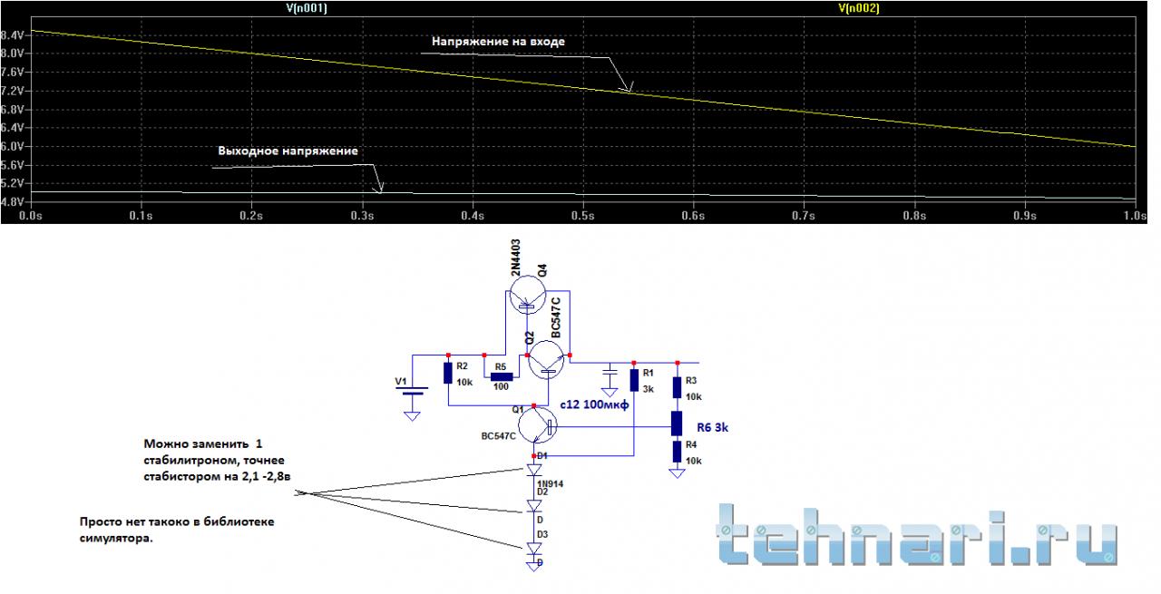This screenshot has height=594, width=1161.
Task: Click the ground symbol below V1
Action: 413,415
